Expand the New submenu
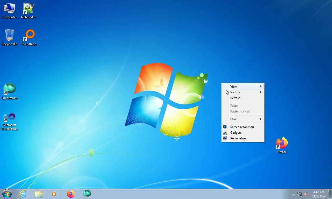Screen dimensions: 332x199 pos(243,119)
